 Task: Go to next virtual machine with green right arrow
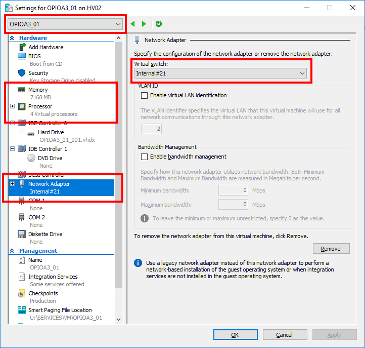[x=144, y=24]
